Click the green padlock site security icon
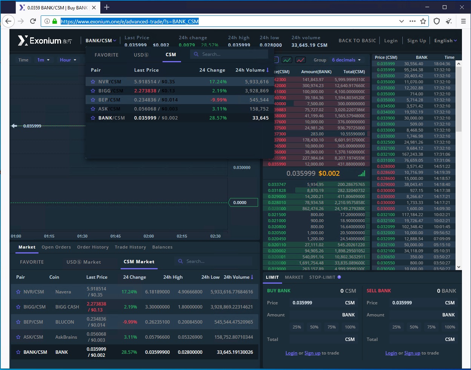This screenshot has width=471, height=370. click(x=55, y=21)
